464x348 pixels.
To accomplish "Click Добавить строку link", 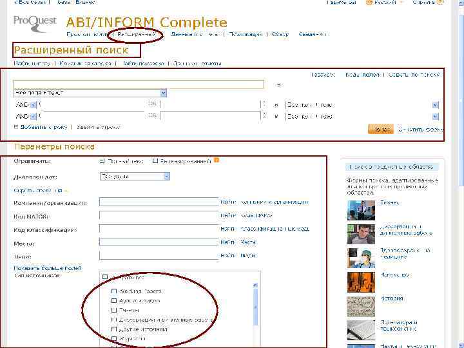I will (x=44, y=127).
